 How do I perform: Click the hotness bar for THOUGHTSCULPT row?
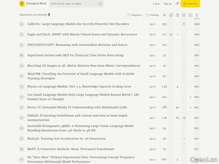pyautogui.click(x=197, y=45)
